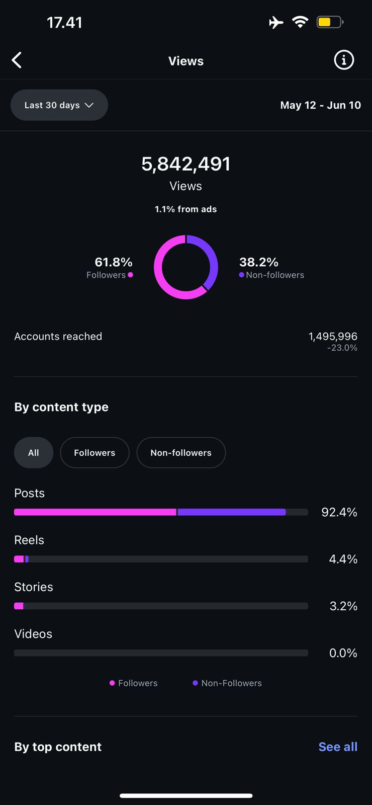Click the chevron in the date range selector

point(89,105)
